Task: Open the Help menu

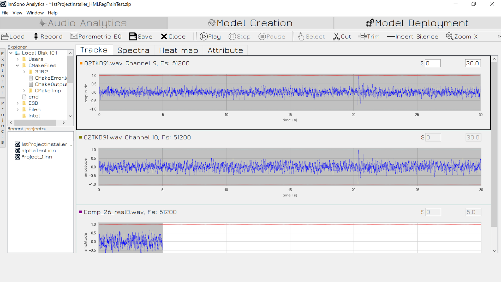Action: pyautogui.click(x=52, y=13)
